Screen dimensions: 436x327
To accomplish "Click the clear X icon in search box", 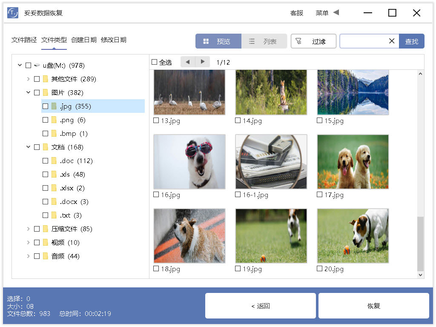I will point(392,41).
